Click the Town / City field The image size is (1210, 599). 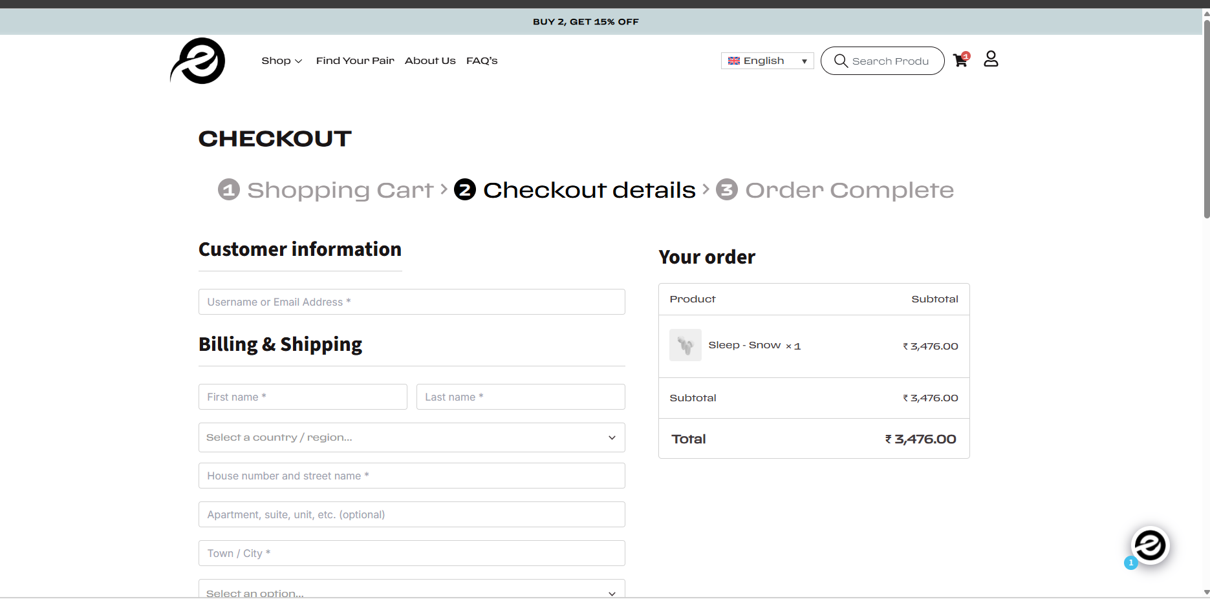pyautogui.click(x=411, y=553)
